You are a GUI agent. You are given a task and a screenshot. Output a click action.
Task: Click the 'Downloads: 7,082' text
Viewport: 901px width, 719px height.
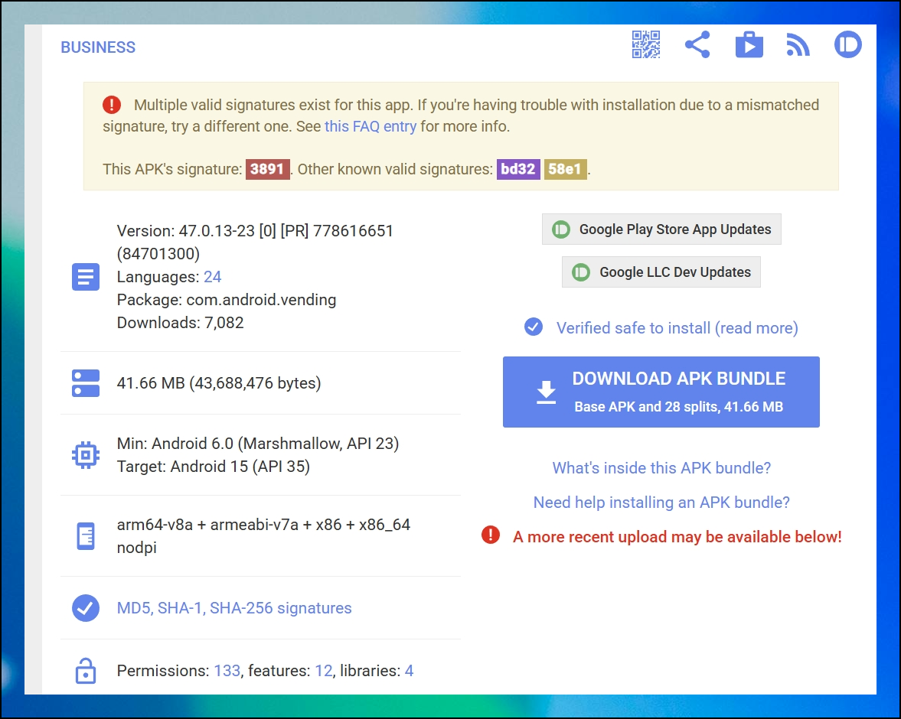(180, 323)
